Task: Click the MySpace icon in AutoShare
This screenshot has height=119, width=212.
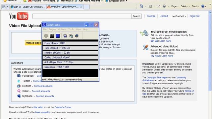Action: [19, 96]
